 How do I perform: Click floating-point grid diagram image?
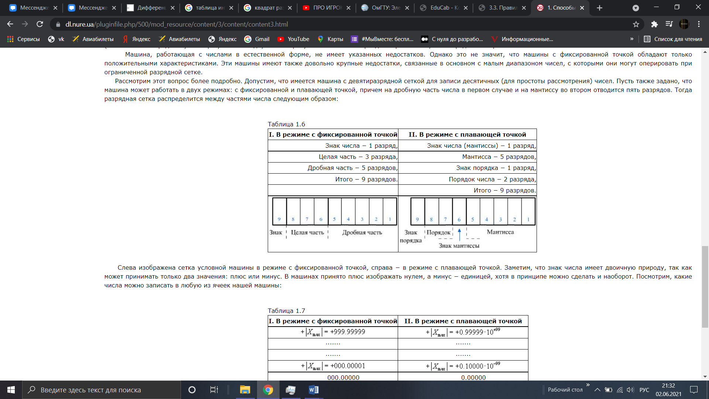[x=467, y=223]
